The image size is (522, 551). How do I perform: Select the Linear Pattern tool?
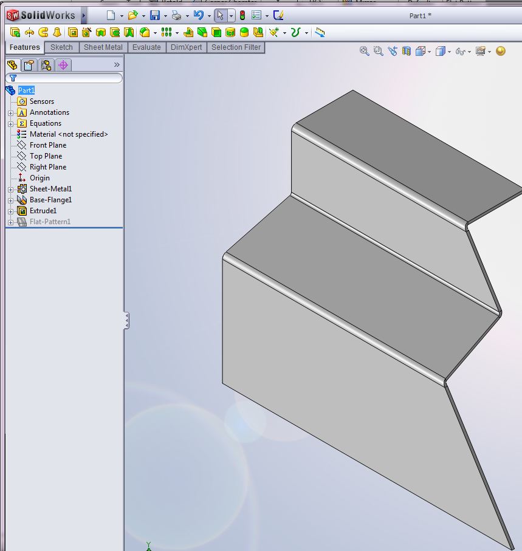(167, 32)
